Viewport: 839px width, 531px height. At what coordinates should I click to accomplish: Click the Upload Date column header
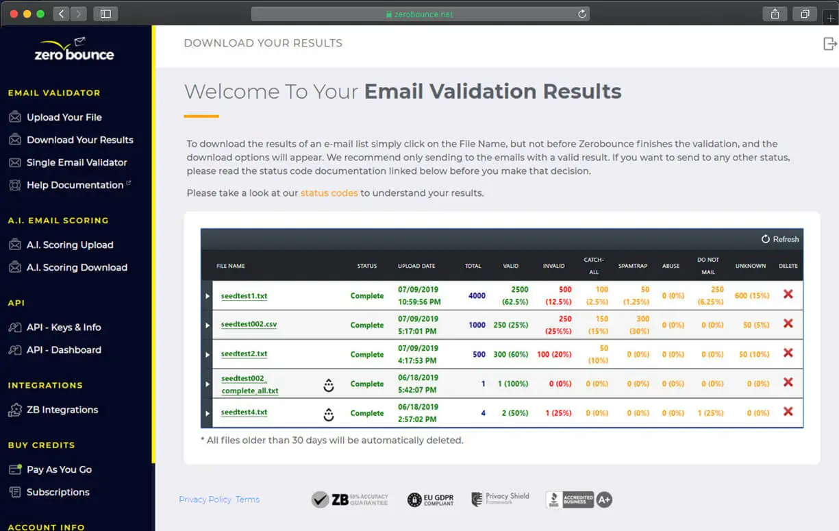[416, 266]
